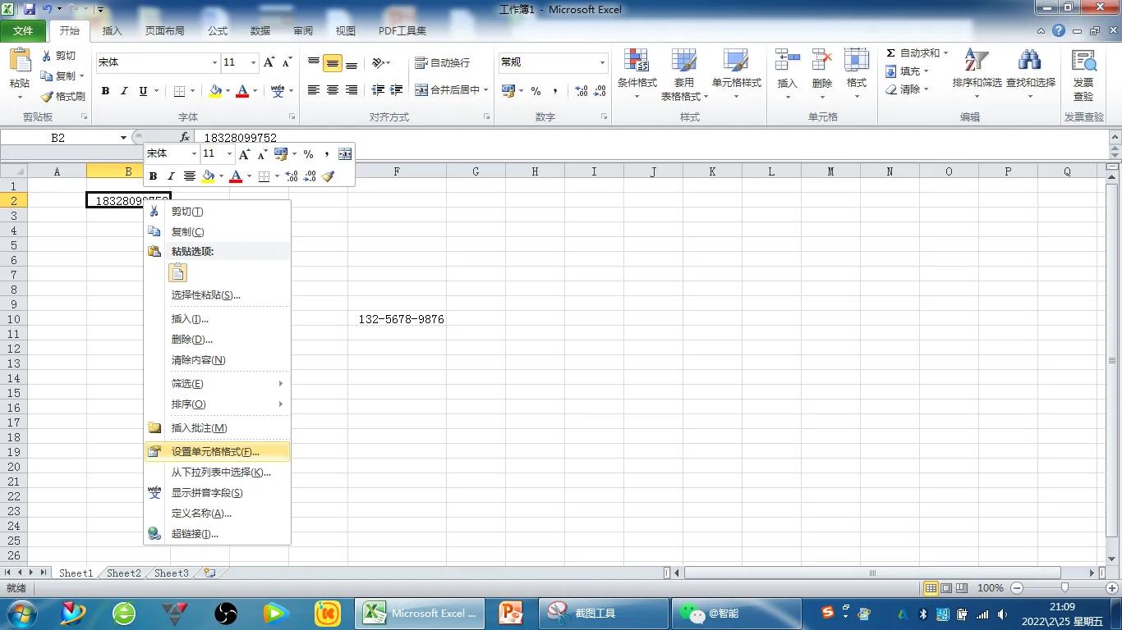This screenshot has width=1122, height=630.
Task: Open the Snipping Tool (截图工具) taskbar button
Action: [x=604, y=614]
